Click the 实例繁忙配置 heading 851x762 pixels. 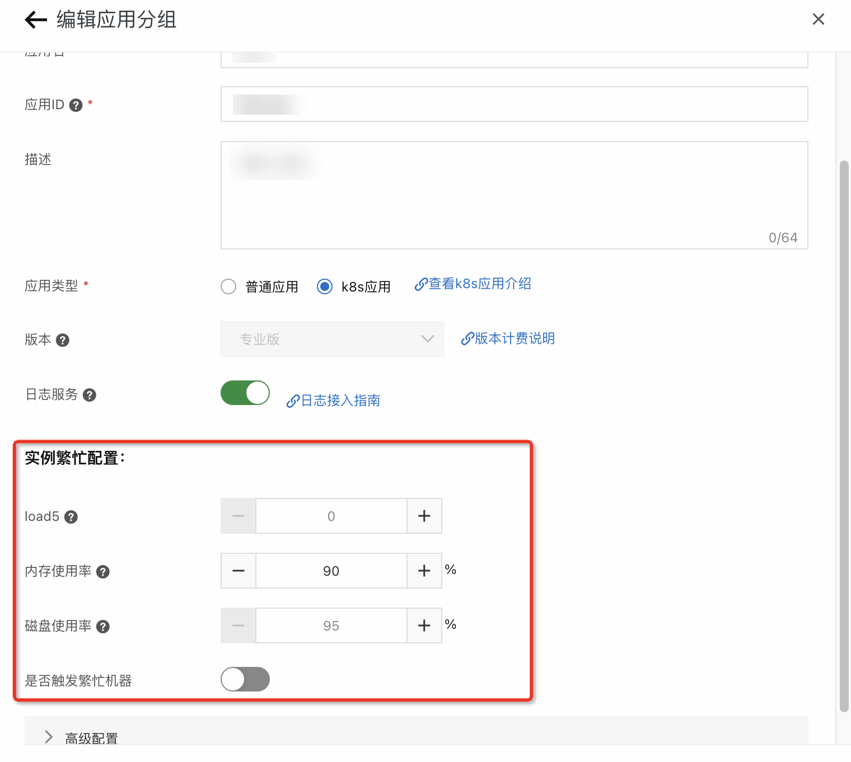click(x=75, y=458)
